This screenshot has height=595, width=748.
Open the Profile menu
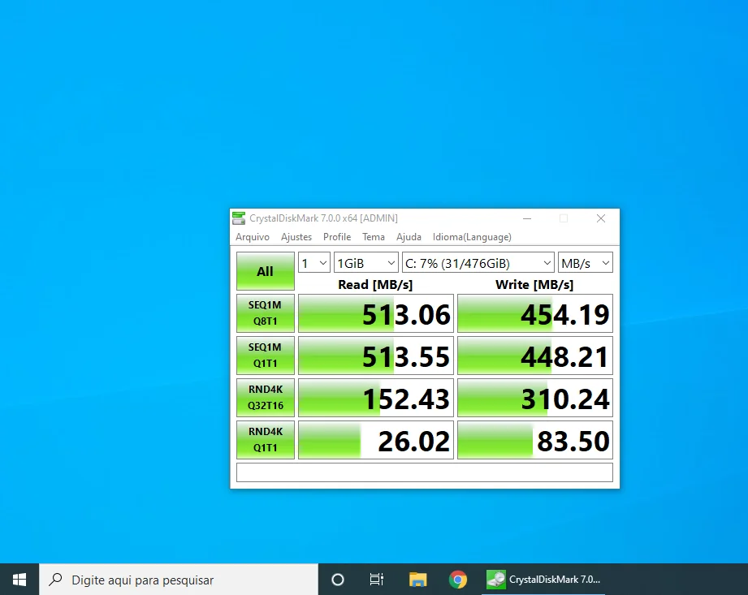[337, 237]
